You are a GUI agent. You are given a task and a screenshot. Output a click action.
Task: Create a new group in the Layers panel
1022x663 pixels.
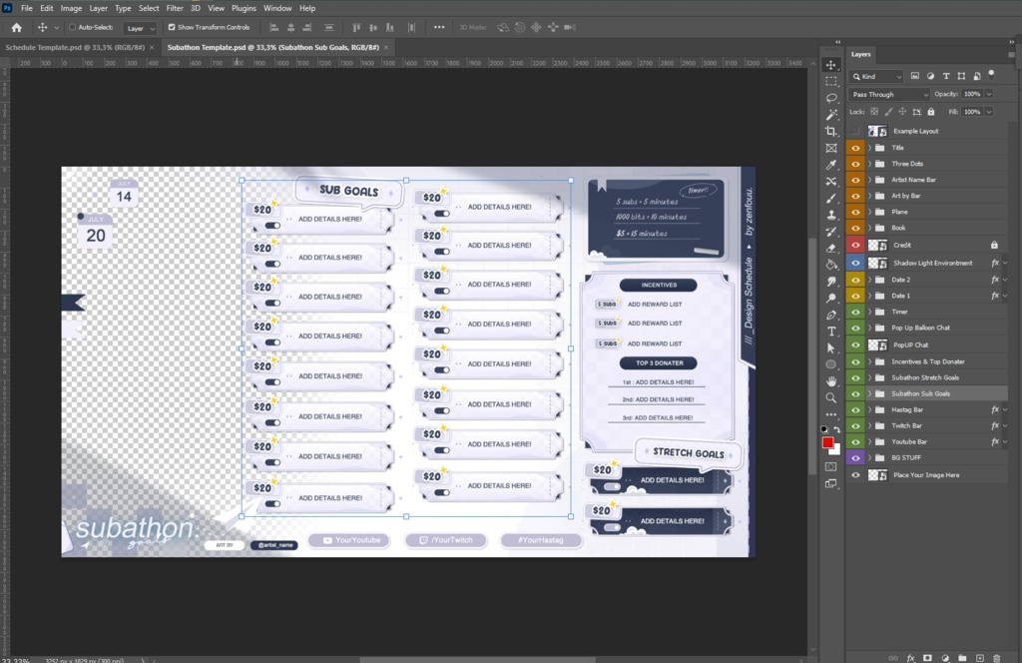962,657
